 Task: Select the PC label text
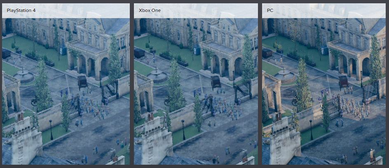click(270, 10)
